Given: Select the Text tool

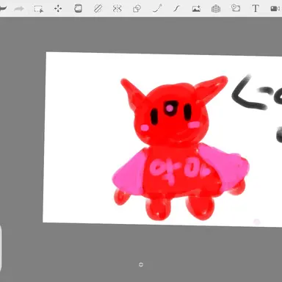Looking at the screenshot, I should 256,9.
